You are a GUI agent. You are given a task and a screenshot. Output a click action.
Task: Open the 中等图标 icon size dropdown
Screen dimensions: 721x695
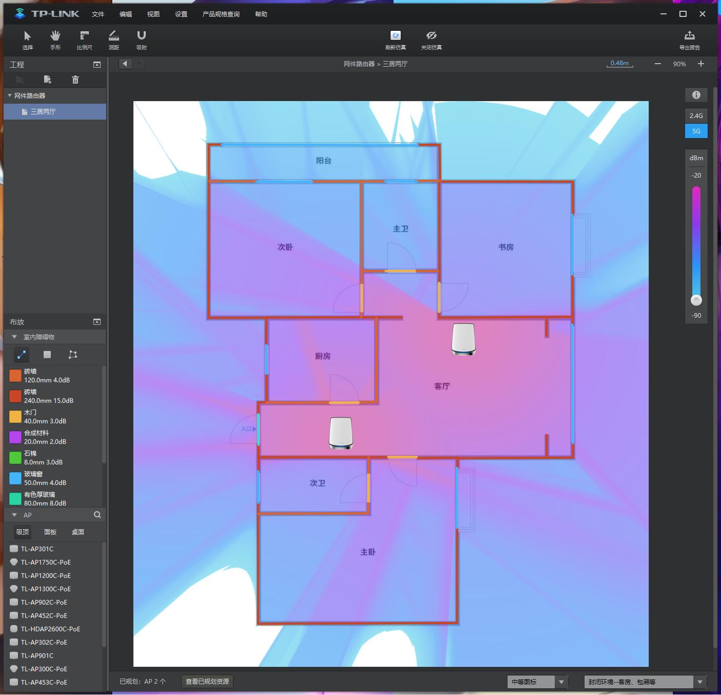[x=561, y=682]
